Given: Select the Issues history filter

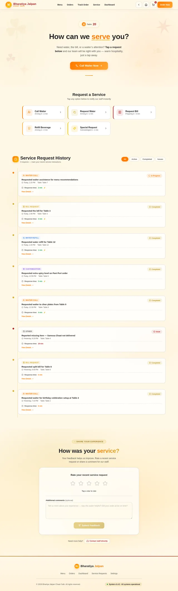Looking at the screenshot, I should [x=160, y=159].
